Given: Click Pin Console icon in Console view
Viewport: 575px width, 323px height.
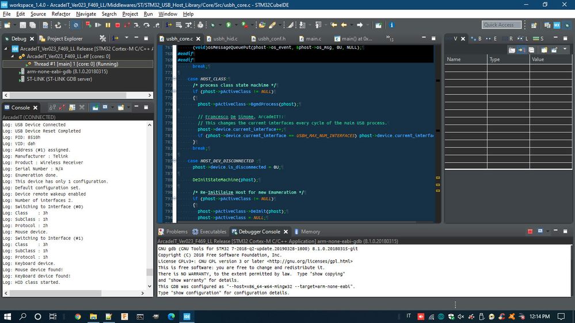Looking at the screenshot, I should 95,107.
